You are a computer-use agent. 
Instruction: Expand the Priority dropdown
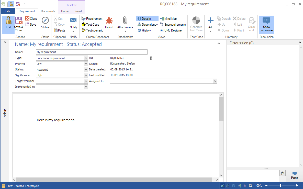pos(86,64)
